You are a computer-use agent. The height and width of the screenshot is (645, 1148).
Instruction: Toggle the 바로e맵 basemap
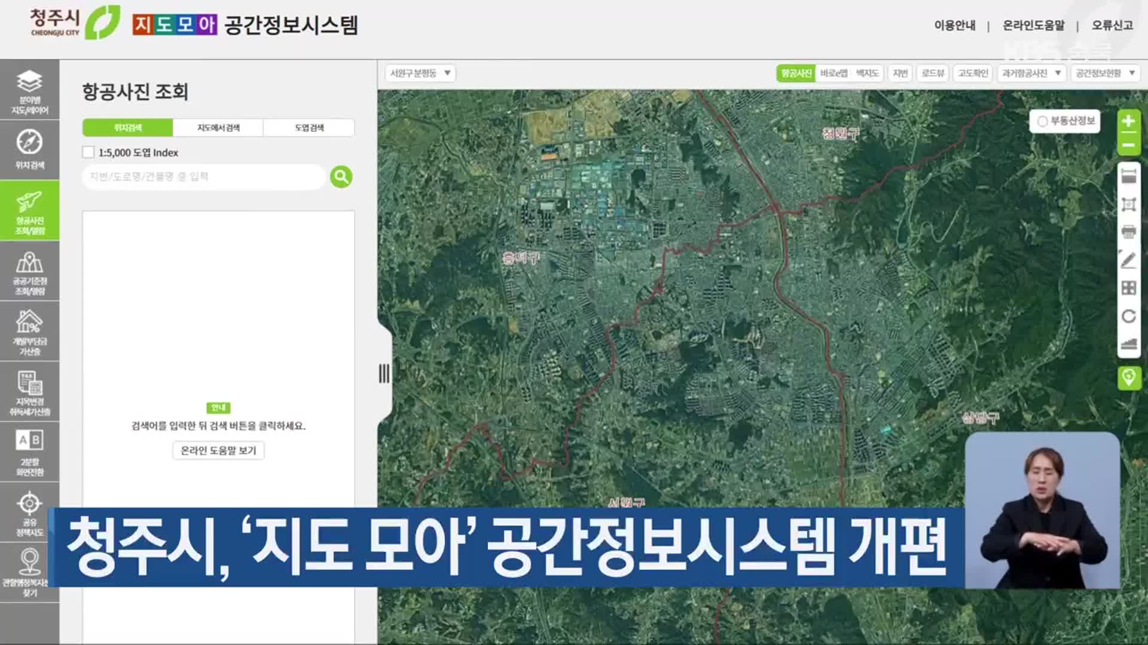[833, 73]
